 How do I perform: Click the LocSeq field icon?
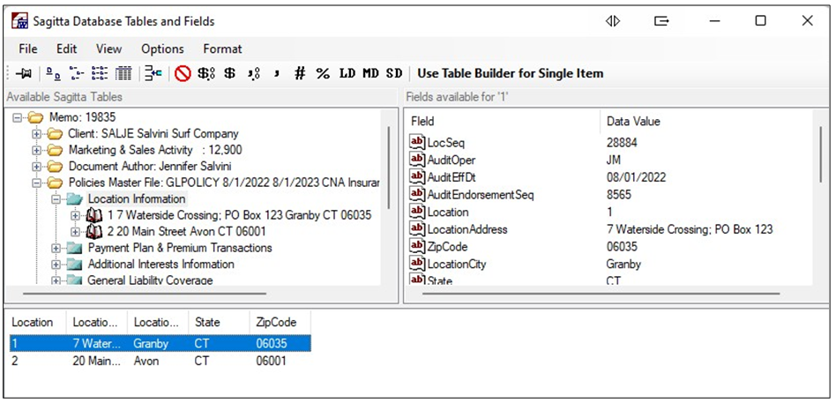click(416, 142)
